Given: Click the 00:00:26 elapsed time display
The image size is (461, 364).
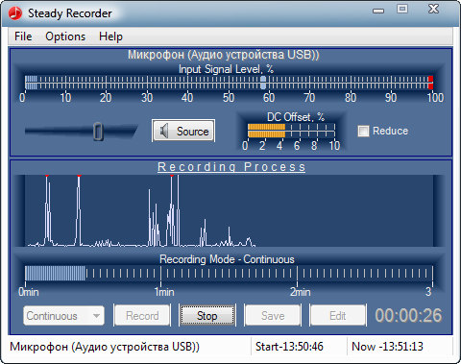Looking at the screenshot, I should click(408, 315).
